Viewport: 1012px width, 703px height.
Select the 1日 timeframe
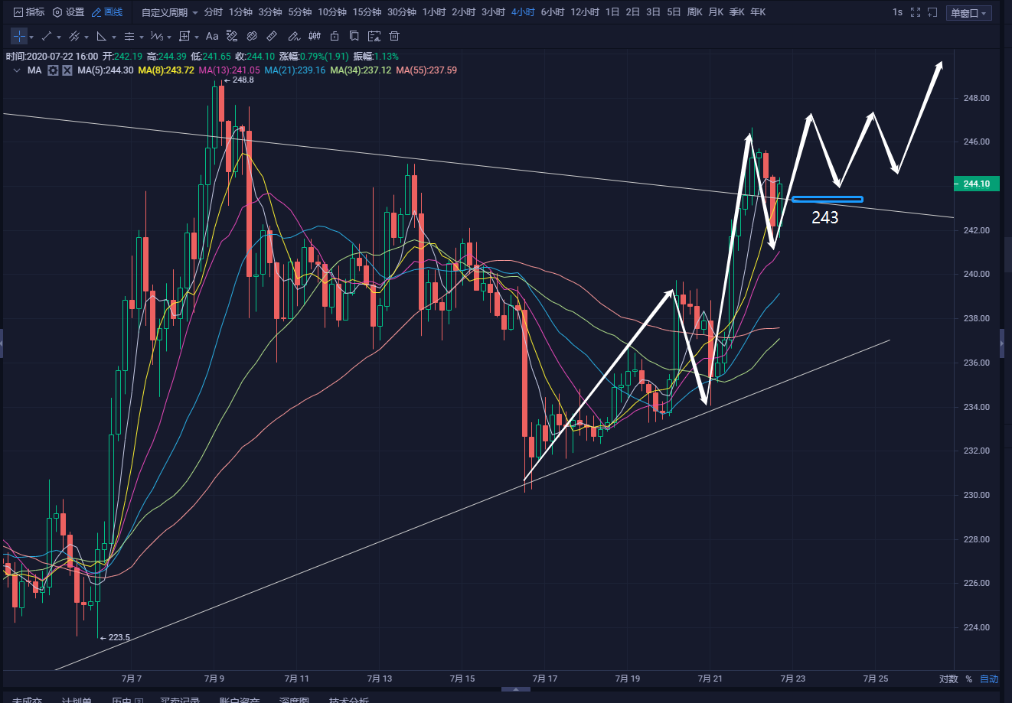[612, 12]
